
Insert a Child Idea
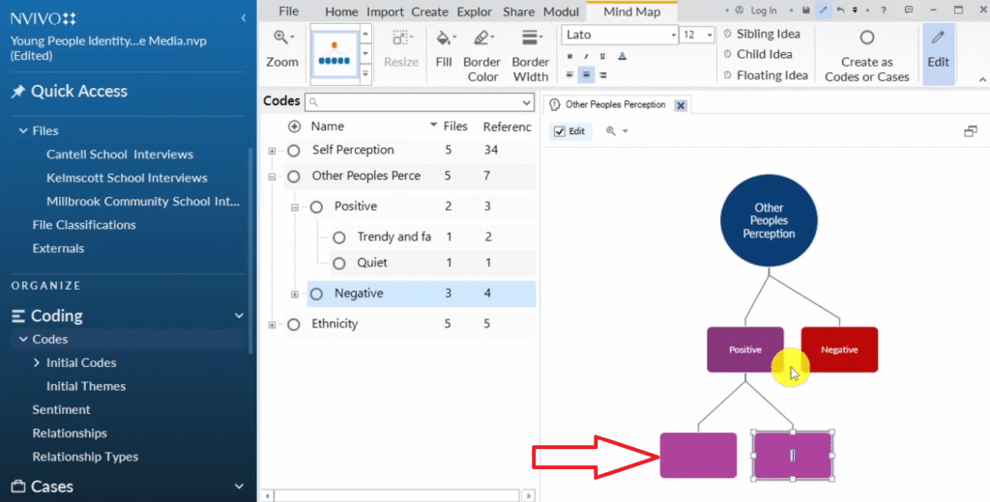pyautogui.click(x=764, y=54)
